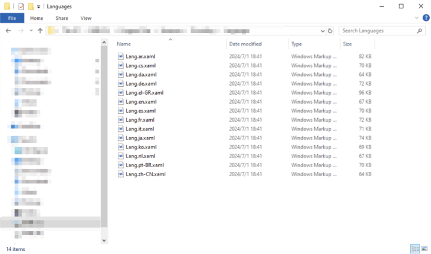Expand the address bar history dropdown
431x254 pixels.
click(x=323, y=31)
